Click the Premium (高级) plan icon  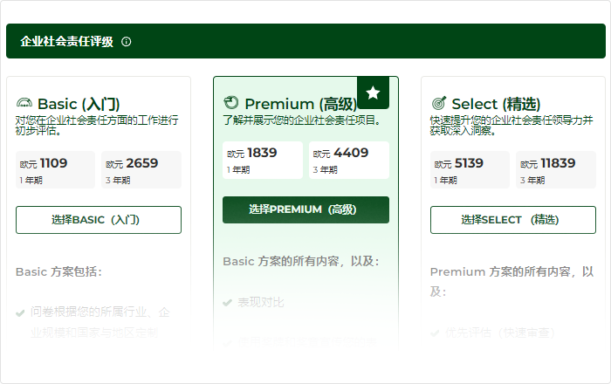(231, 103)
